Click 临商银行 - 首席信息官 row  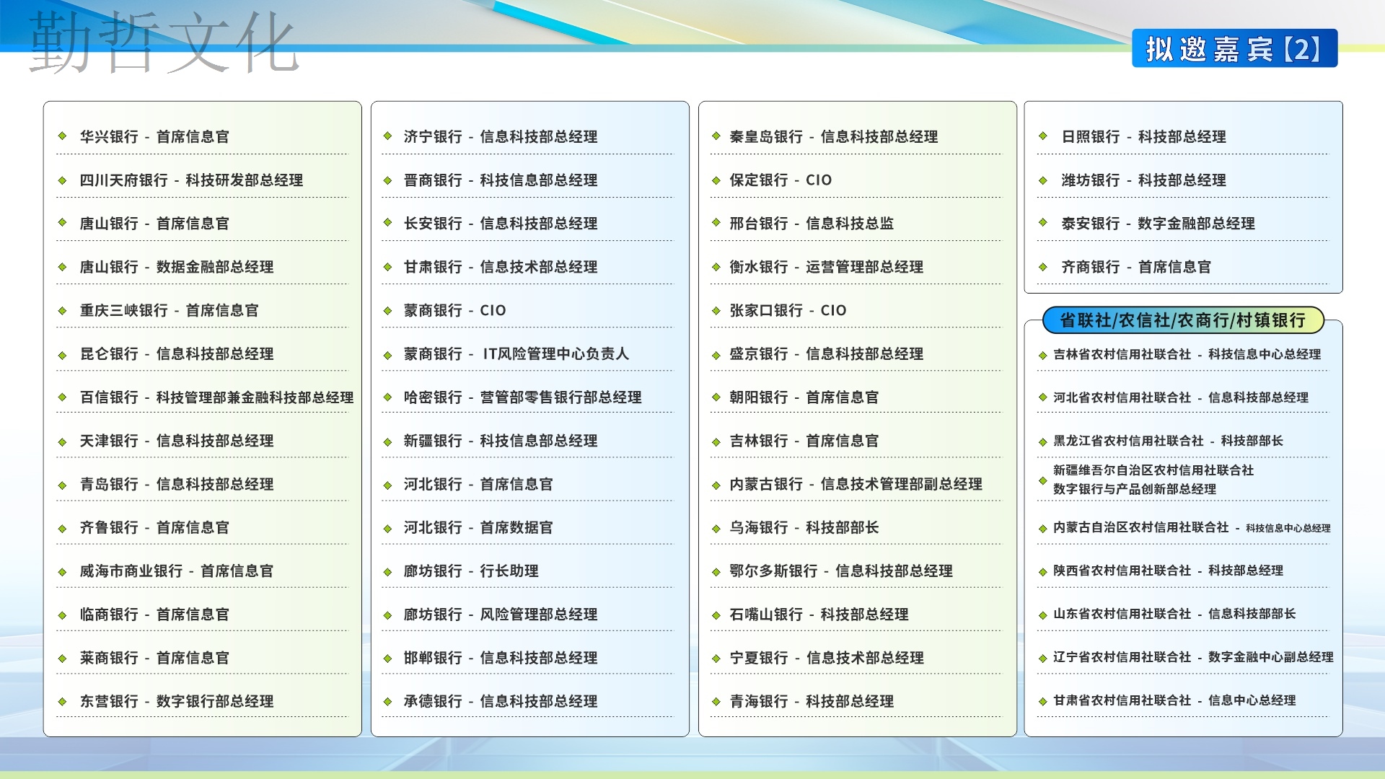154,614
